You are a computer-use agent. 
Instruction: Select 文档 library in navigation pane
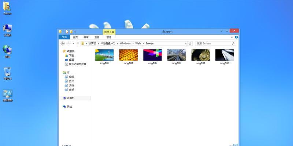tap(70, 85)
